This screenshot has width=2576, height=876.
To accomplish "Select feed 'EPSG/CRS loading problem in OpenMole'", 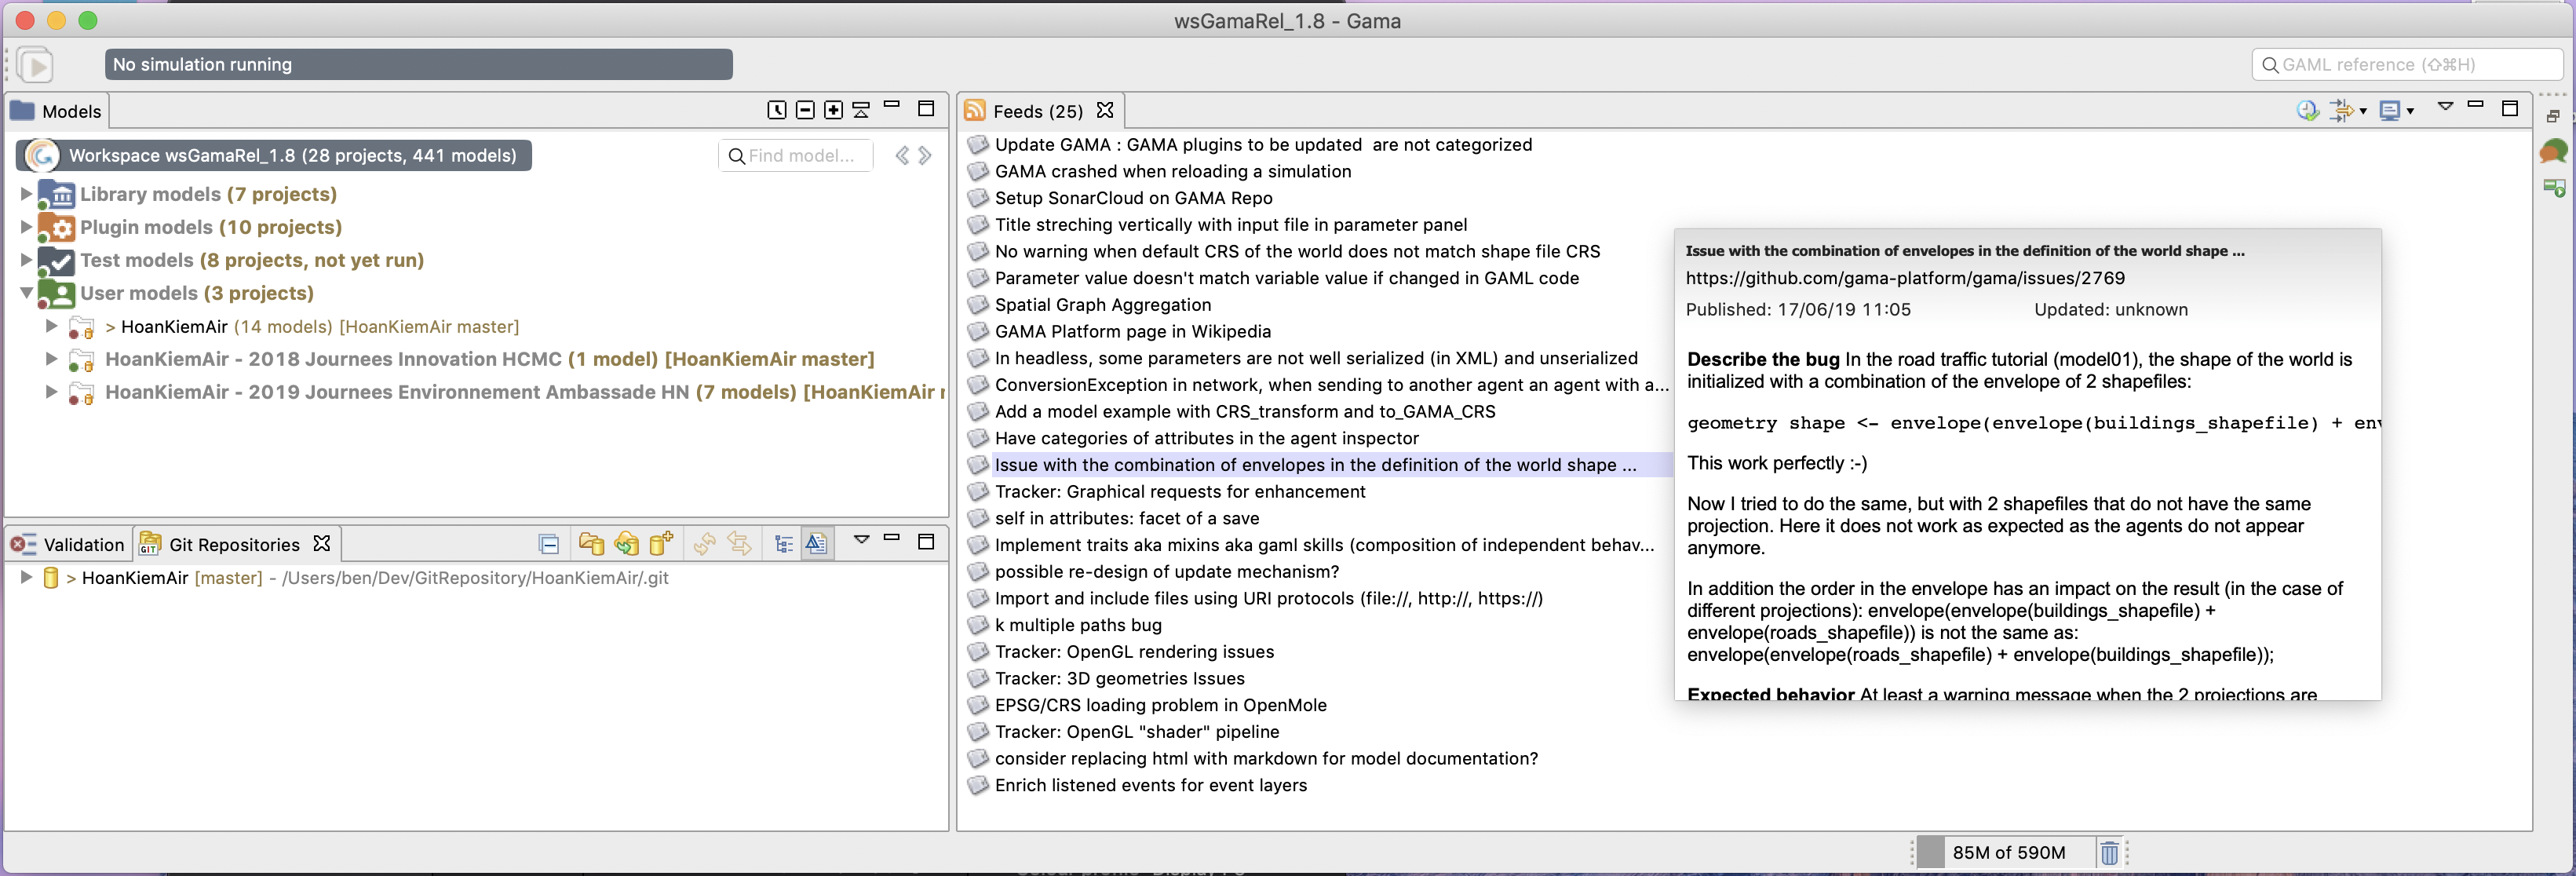I will pyautogui.click(x=1161, y=705).
